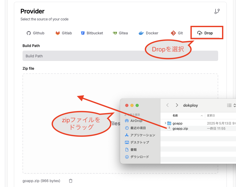Minimize Finder with the yellow button

pyautogui.click(x=132, y=105)
